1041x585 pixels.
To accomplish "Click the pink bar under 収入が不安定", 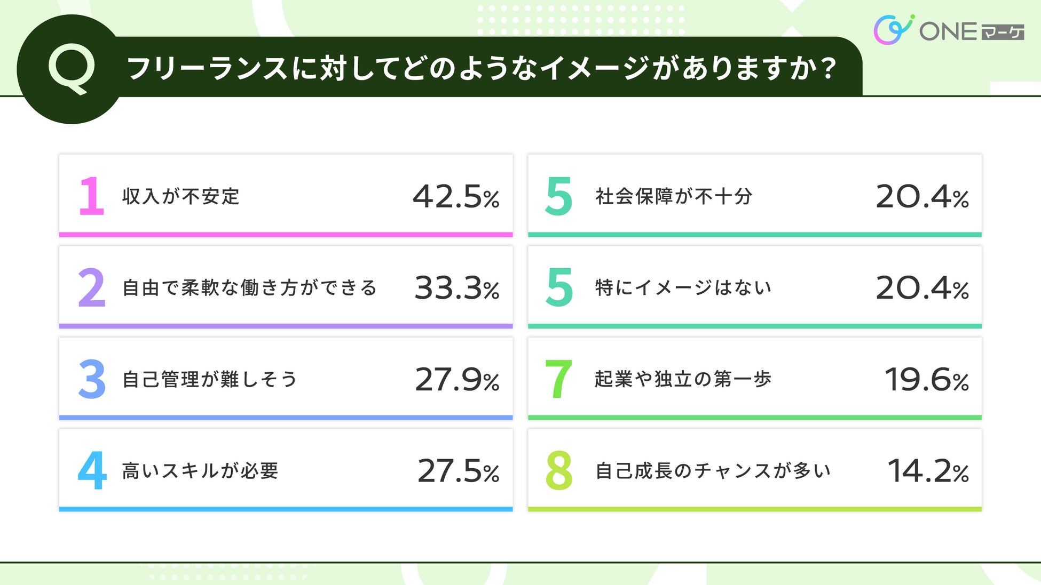I will [x=286, y=235].
